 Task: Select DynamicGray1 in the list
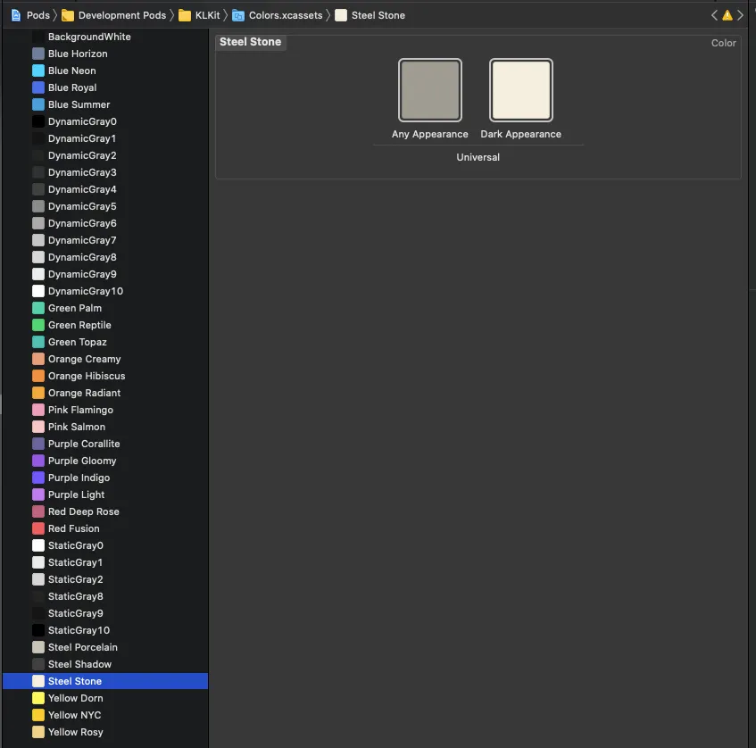point(105,138)
